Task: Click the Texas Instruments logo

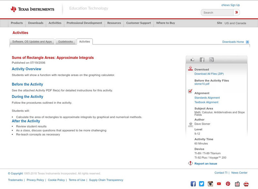Action: point(32,9)
